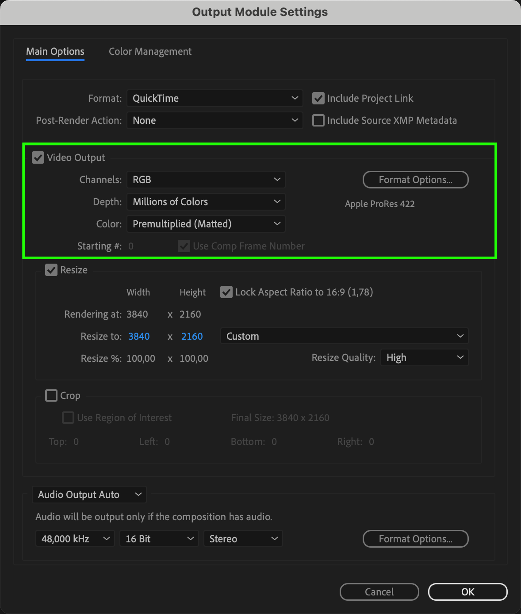This screenshot has height=614, width=521.
Task: Open the 48,000 kHz sample rate dropdown
Action: tap(75, 539)
